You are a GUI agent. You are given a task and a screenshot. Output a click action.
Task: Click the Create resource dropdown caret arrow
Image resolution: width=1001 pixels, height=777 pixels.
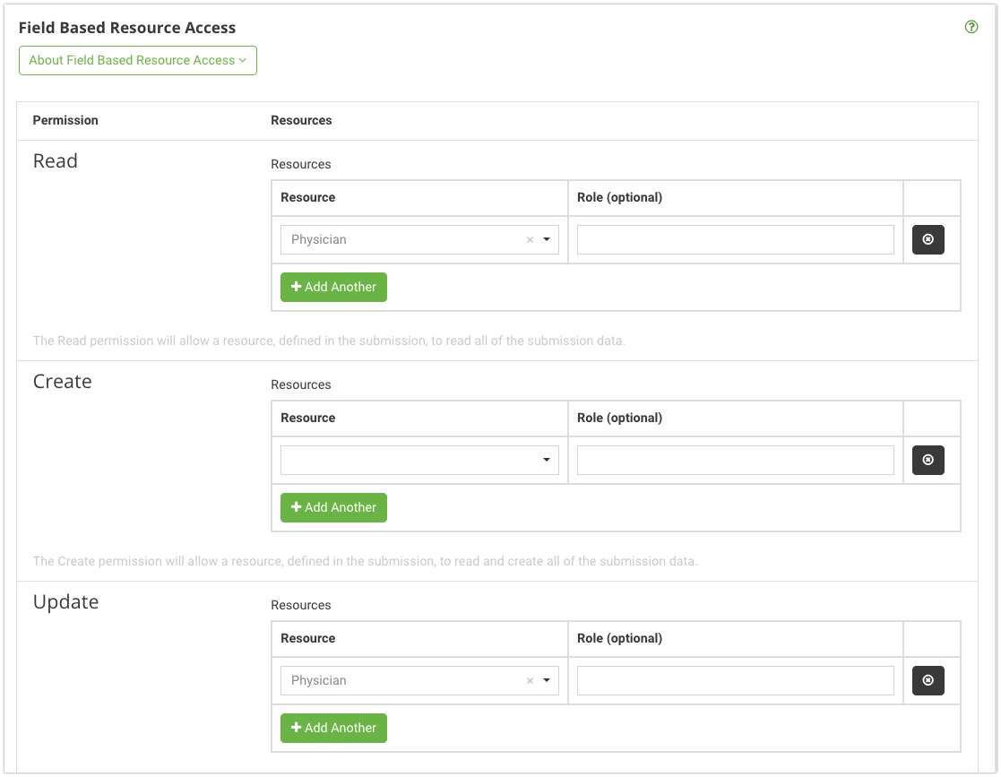coord(547,460)
